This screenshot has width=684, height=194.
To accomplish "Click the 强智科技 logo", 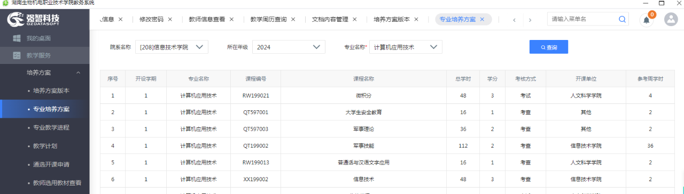I will [x=33, y=20].
